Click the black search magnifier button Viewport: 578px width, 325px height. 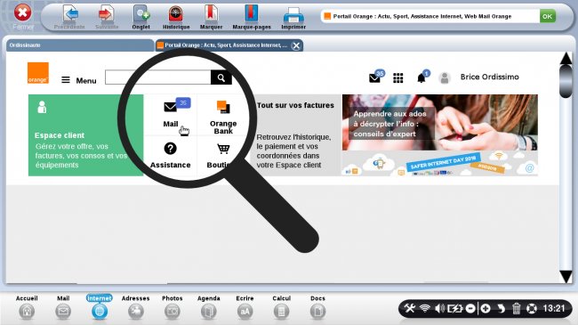[221, 77]
